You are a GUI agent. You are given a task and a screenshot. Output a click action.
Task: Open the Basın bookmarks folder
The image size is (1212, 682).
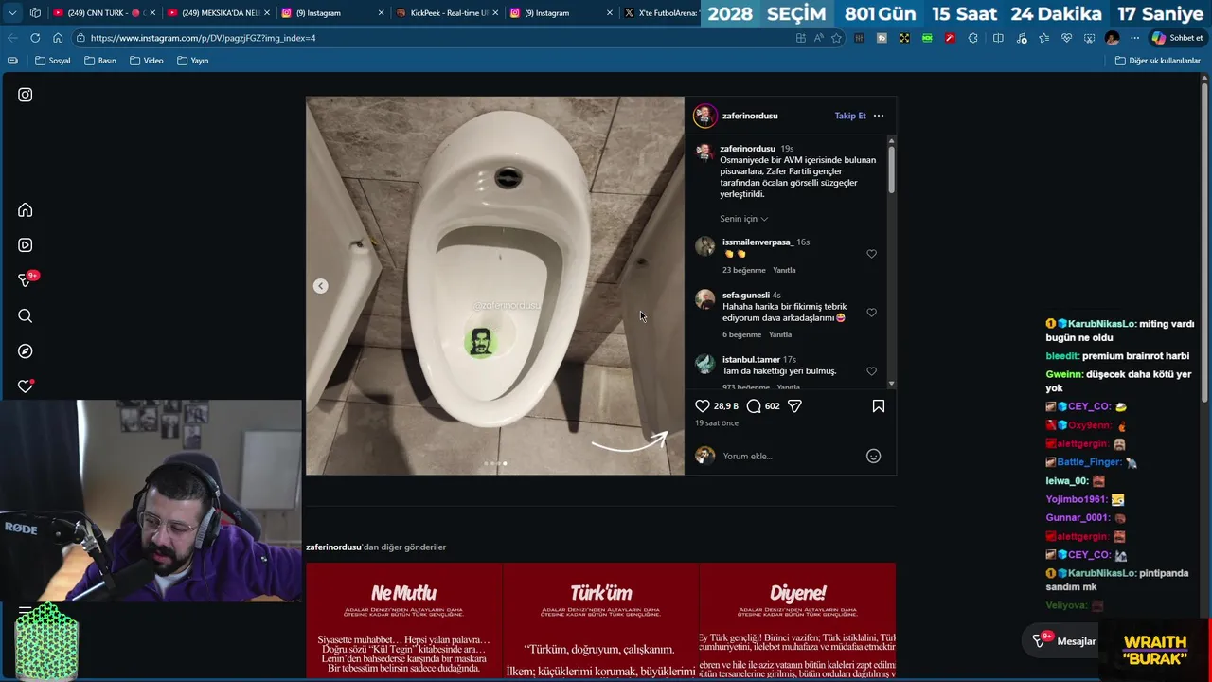tap(100, 61)
